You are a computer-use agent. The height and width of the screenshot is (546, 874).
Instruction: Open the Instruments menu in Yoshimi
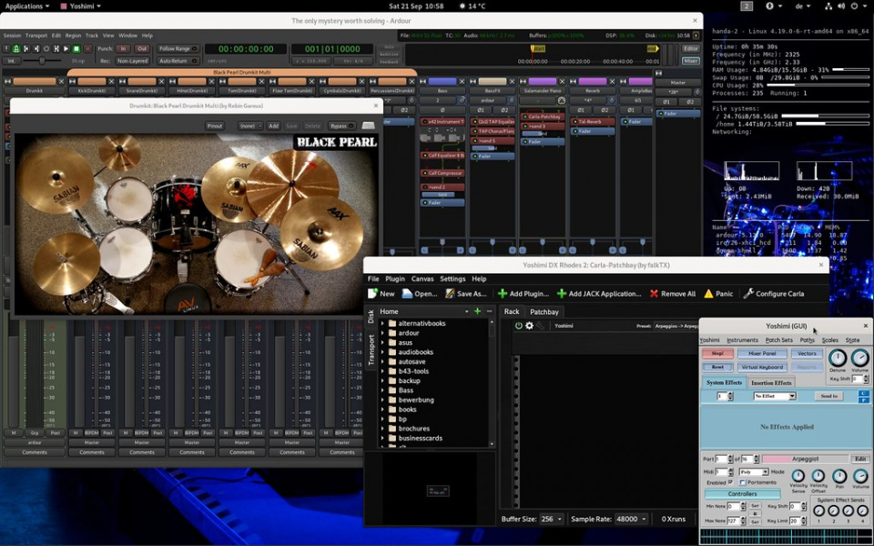(743, 340)
